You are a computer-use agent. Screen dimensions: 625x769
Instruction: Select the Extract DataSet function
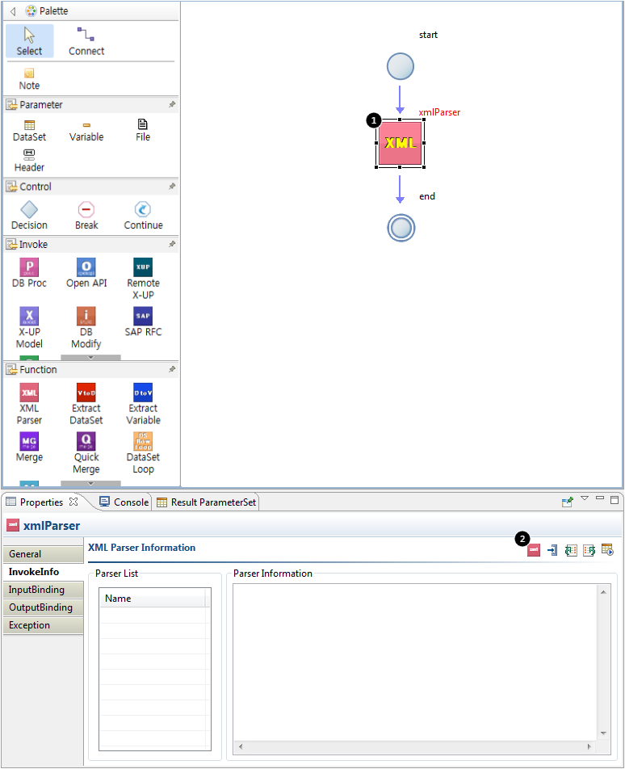point(86,404)
